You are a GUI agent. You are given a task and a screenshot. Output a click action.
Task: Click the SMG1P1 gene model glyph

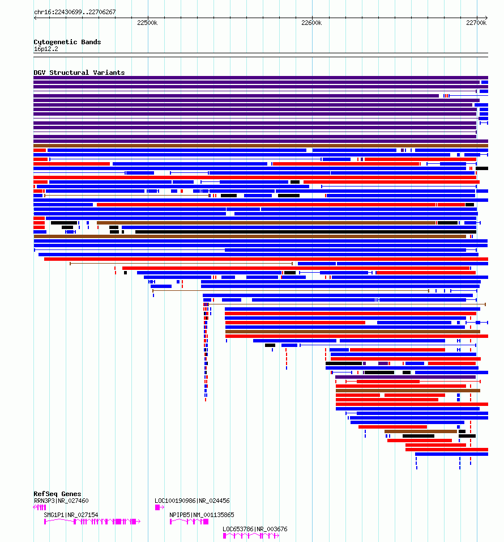[x=92, y=522]
